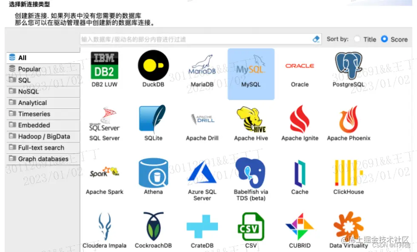Image resolution: width=417 pixels, height=252 pixels.
Task: Choose the DuckDB driver icon
Action: coord(154,66)
